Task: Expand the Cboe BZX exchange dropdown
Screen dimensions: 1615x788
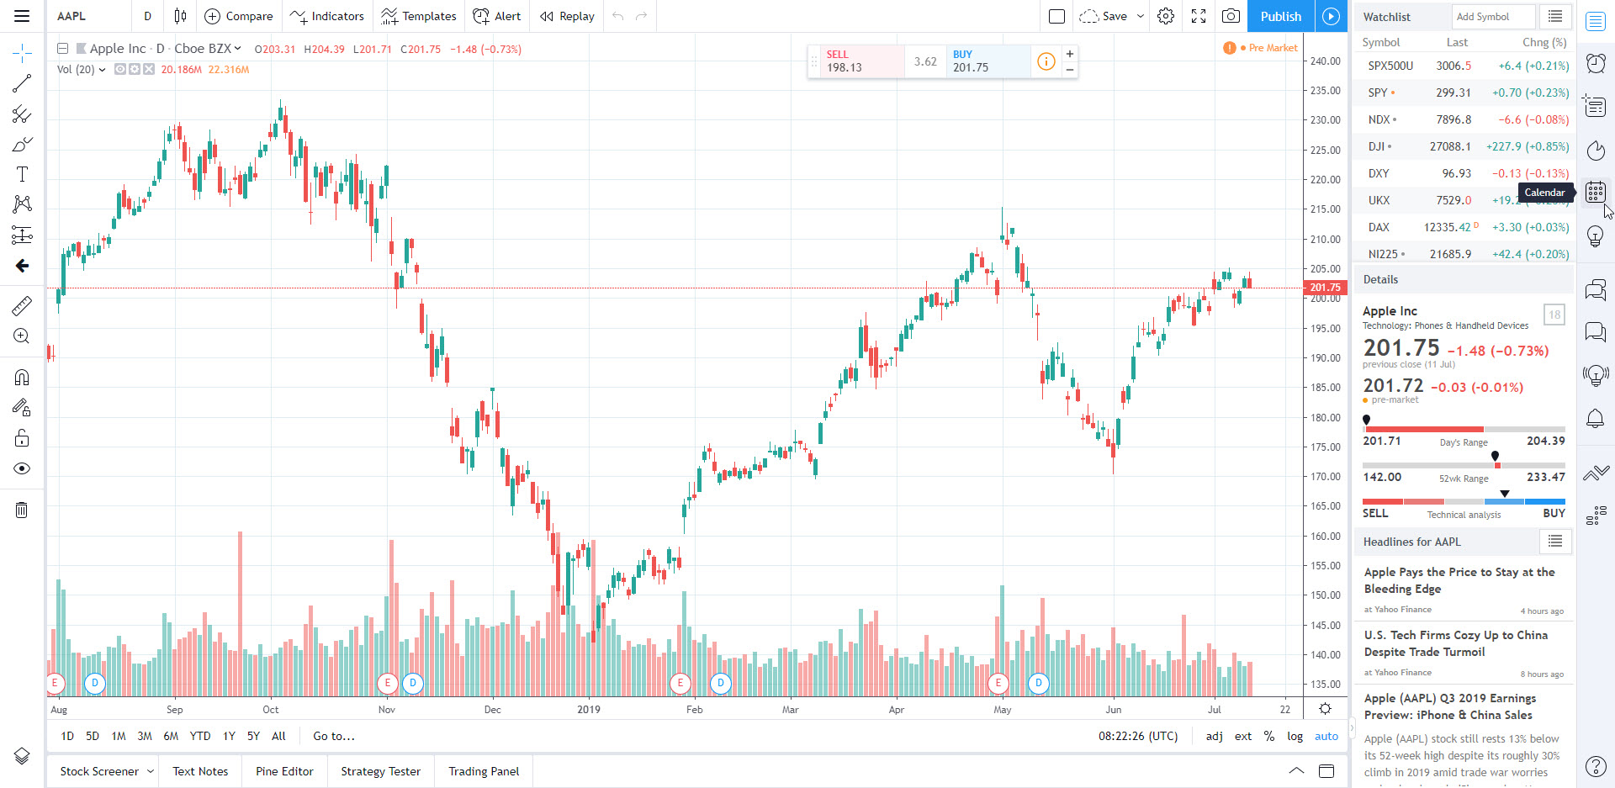Action: [237, 49]
